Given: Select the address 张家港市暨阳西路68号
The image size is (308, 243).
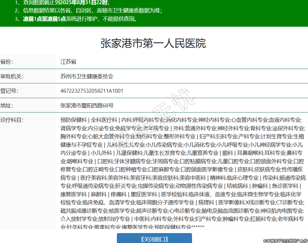Looking at the screenshot, I should point(87,105).
